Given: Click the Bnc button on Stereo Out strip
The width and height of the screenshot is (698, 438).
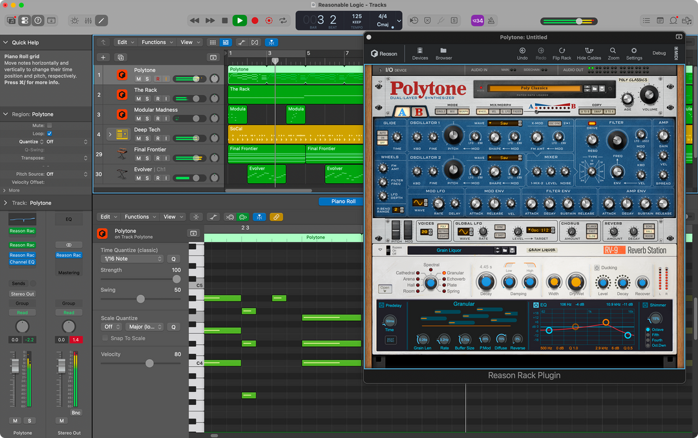Looking at the screenshot, I should 76,413.
